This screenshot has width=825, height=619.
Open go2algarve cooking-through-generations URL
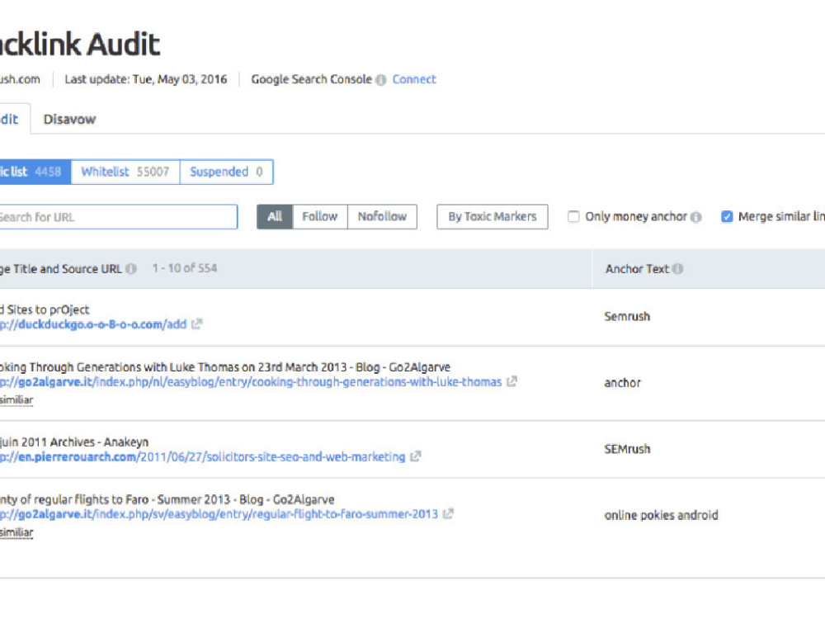pos(251,381)
